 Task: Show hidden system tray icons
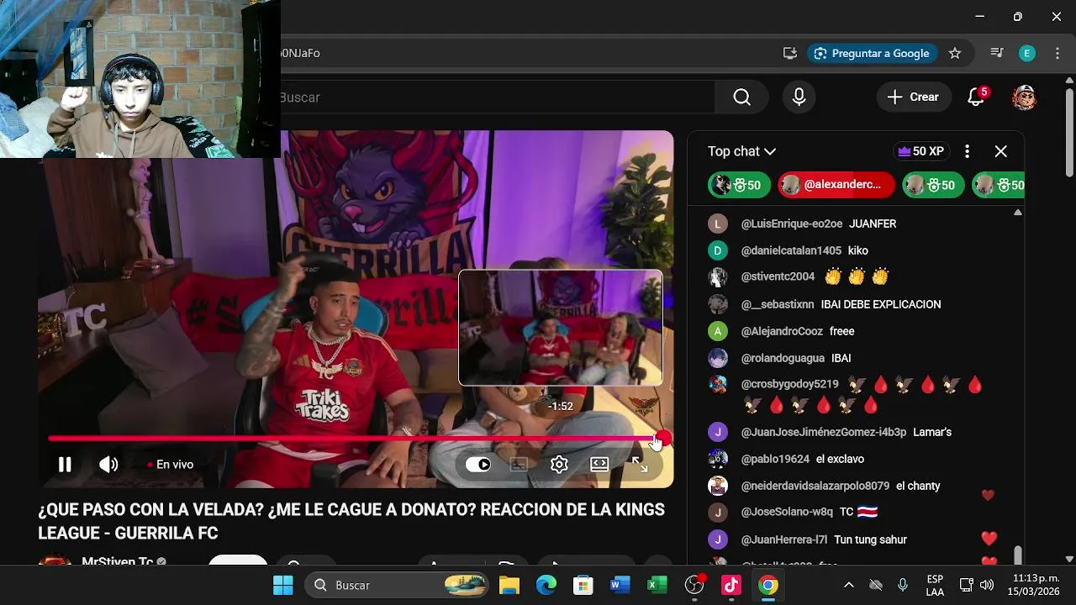pos(849,585)
